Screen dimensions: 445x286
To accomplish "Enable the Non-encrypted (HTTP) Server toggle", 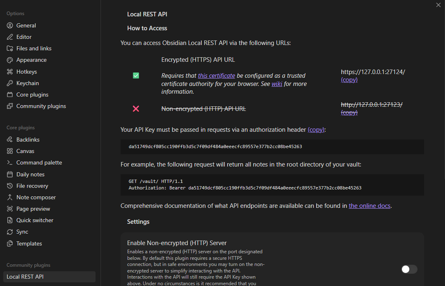I will click(x=409, y=269).
